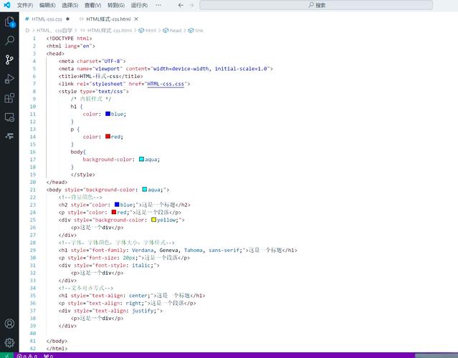Expand the HTML样式-css.html breadcrumb
The image size is (458, 358).
[x=109, y=31]
